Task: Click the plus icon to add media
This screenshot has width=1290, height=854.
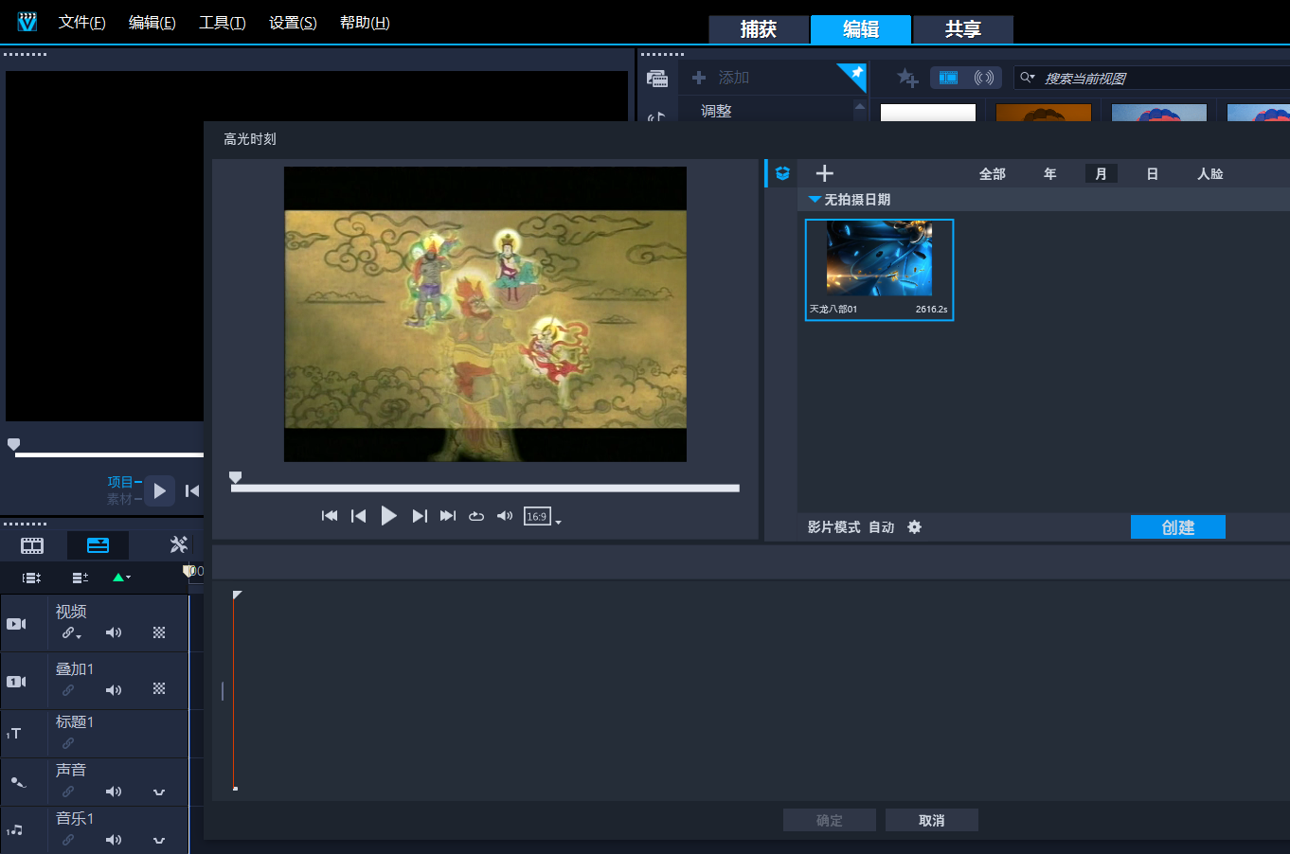Action: click(825, 173)
